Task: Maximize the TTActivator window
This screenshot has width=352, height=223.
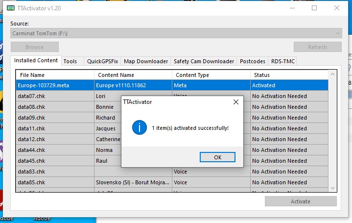Action: (314, 8)
